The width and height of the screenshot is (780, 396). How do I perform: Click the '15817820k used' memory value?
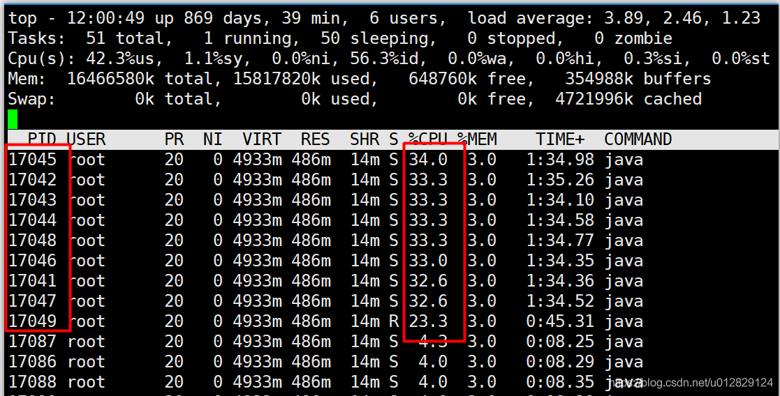(x=301, y=79)
